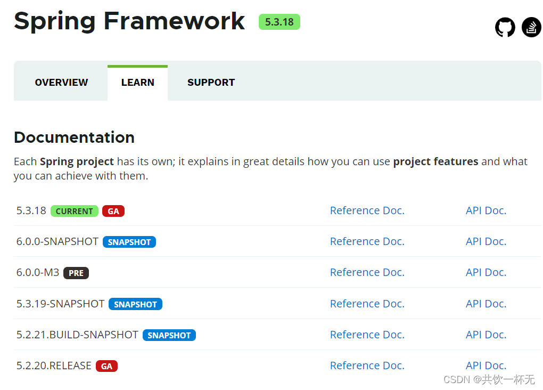This screenshot has height=390, width=543.
Task: Open API Doc. for 5.3.18
Action: 486,210
